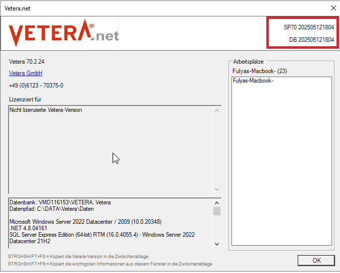
Task: Click up arrow of system info scrollbar
Action: pos(217,203)
